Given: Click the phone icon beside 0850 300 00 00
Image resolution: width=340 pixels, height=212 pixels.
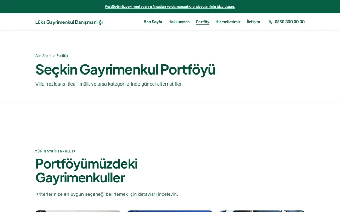Looking at the screenshot, I should 270,22.
